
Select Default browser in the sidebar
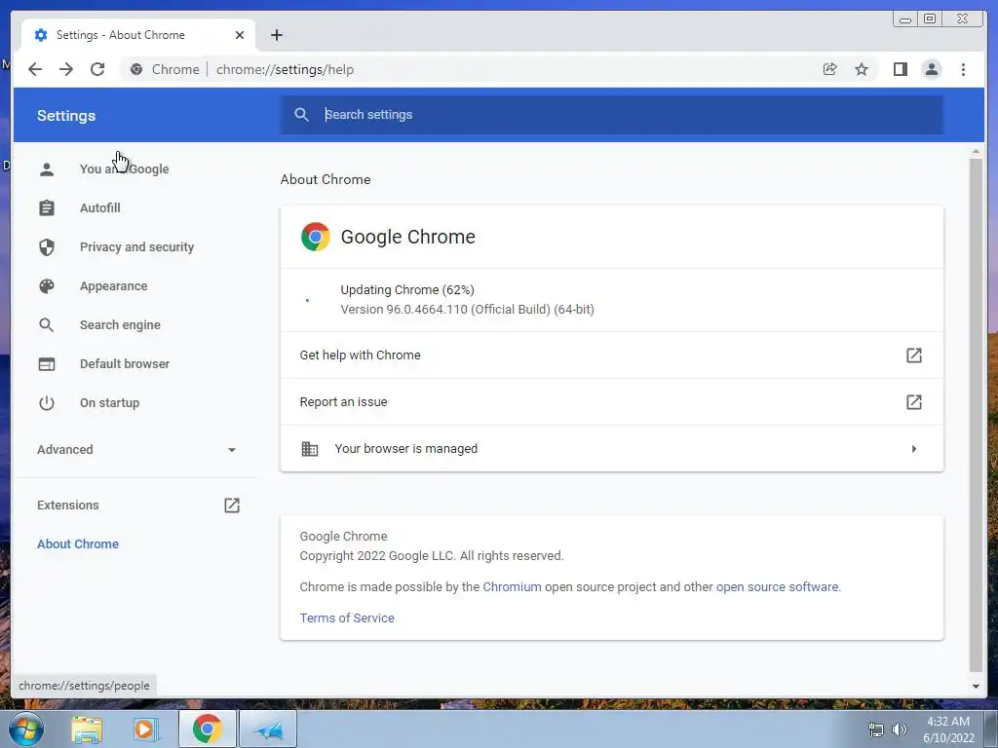[124, 364]
